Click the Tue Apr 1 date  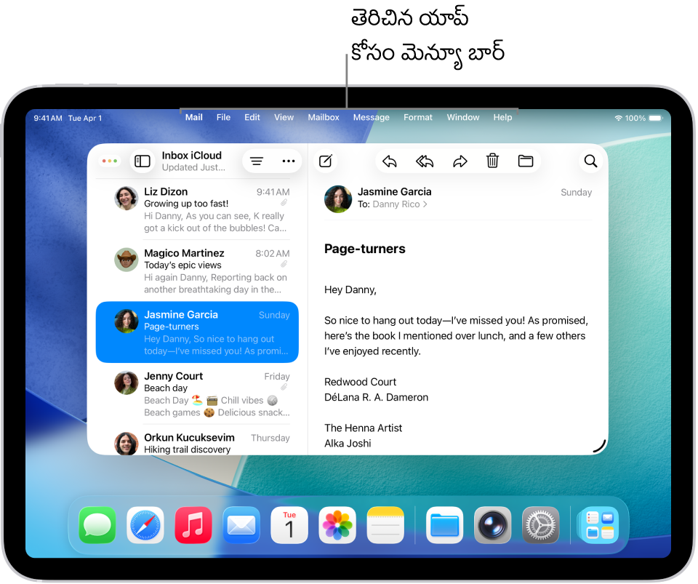point(85,118)
